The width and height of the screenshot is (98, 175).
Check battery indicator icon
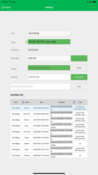coord(95,2)
